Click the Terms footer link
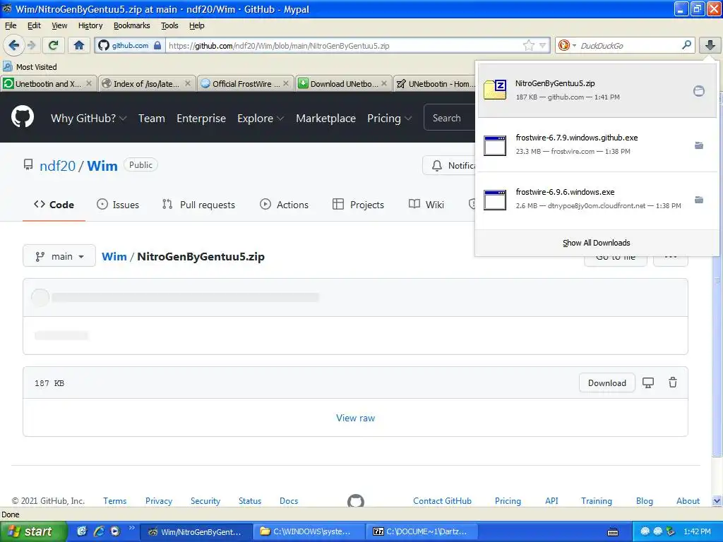The height and width of the screenshot is (542, 723). (x=114, y=500)
